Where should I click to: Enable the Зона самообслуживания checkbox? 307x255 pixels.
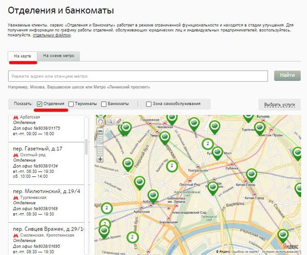pyautogui.click(x=148, y=104)
